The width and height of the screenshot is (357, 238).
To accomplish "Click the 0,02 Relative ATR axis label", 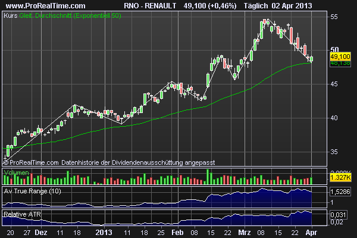I will tap(337, 222).
